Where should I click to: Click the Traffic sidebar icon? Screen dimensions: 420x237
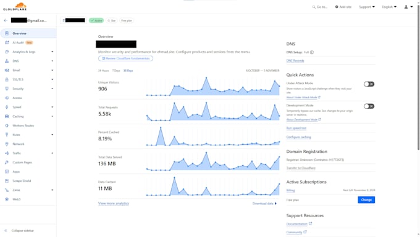coord(7,153)
